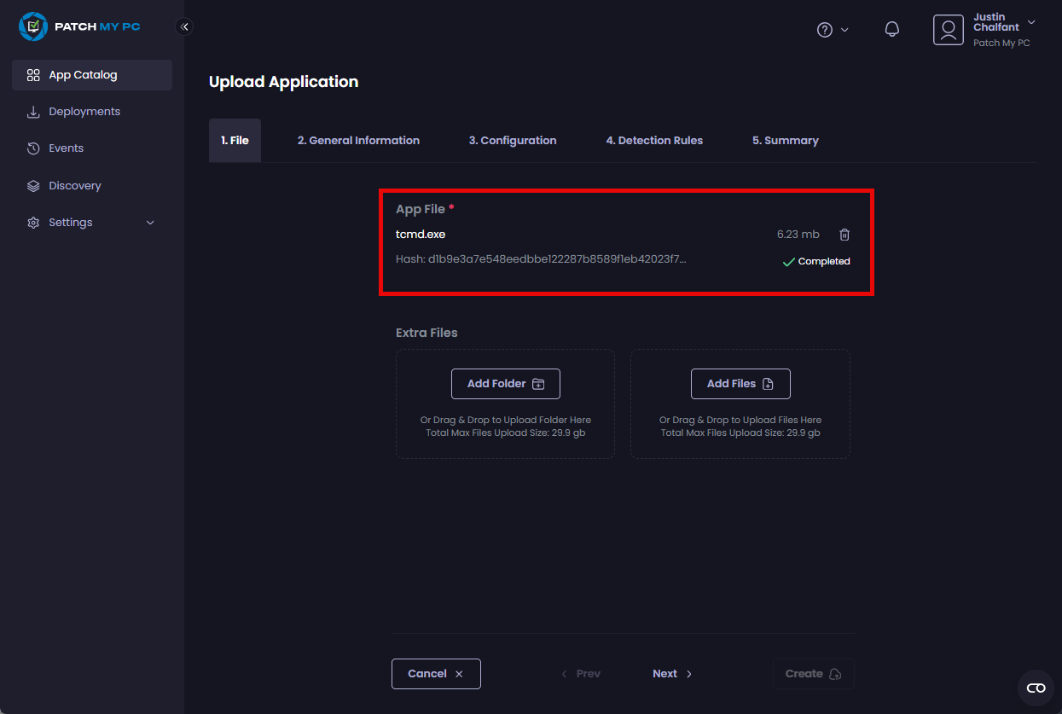Image resolution: width=1062 pixels, height=714 pixels.
Task: Click the user profile avatar icon
Action: (x=948, y=30)
